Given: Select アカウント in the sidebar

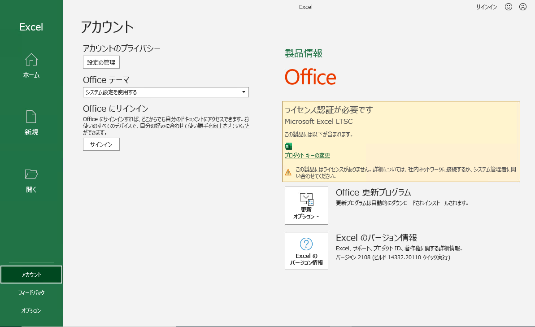Looking at the screenshot, I should tap(31, 275).
